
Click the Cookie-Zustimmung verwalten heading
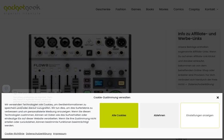coord(112,97)
